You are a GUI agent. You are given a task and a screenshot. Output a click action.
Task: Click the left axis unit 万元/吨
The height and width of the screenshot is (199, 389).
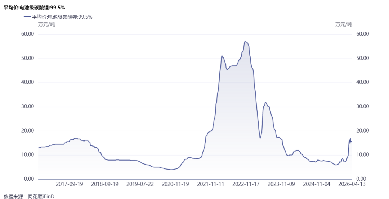click(x=46, y=24)
